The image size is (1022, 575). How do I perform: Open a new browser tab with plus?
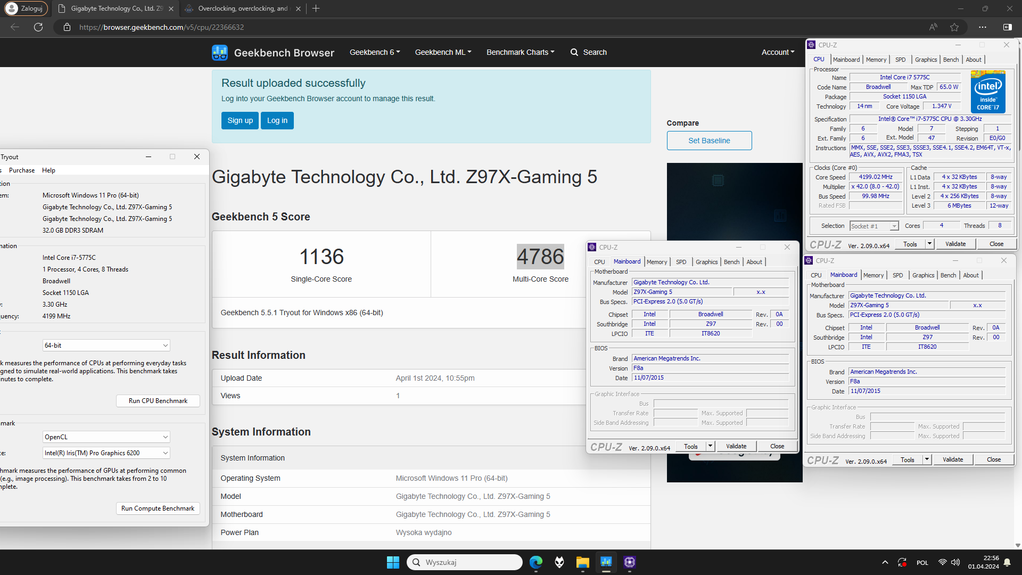(x=316, y=9)
